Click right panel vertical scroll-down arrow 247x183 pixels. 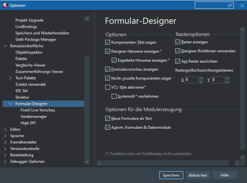coord(243,157)
